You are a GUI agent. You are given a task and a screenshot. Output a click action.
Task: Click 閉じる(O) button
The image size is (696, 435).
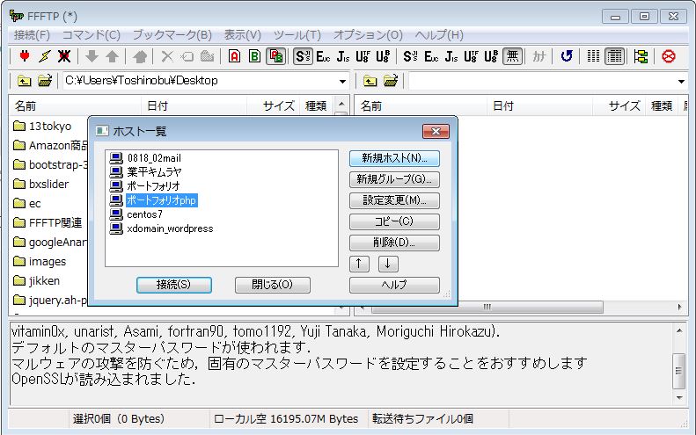click(272, 285)
